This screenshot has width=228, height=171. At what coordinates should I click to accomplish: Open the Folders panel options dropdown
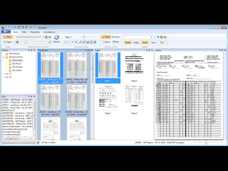[x=29, y=50]
